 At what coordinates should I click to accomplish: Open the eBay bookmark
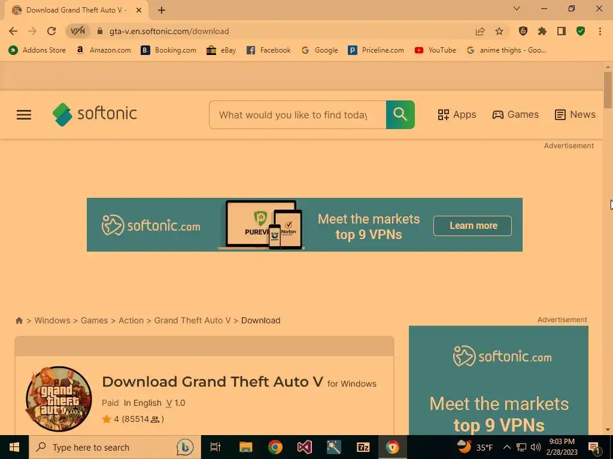(221, 50)
